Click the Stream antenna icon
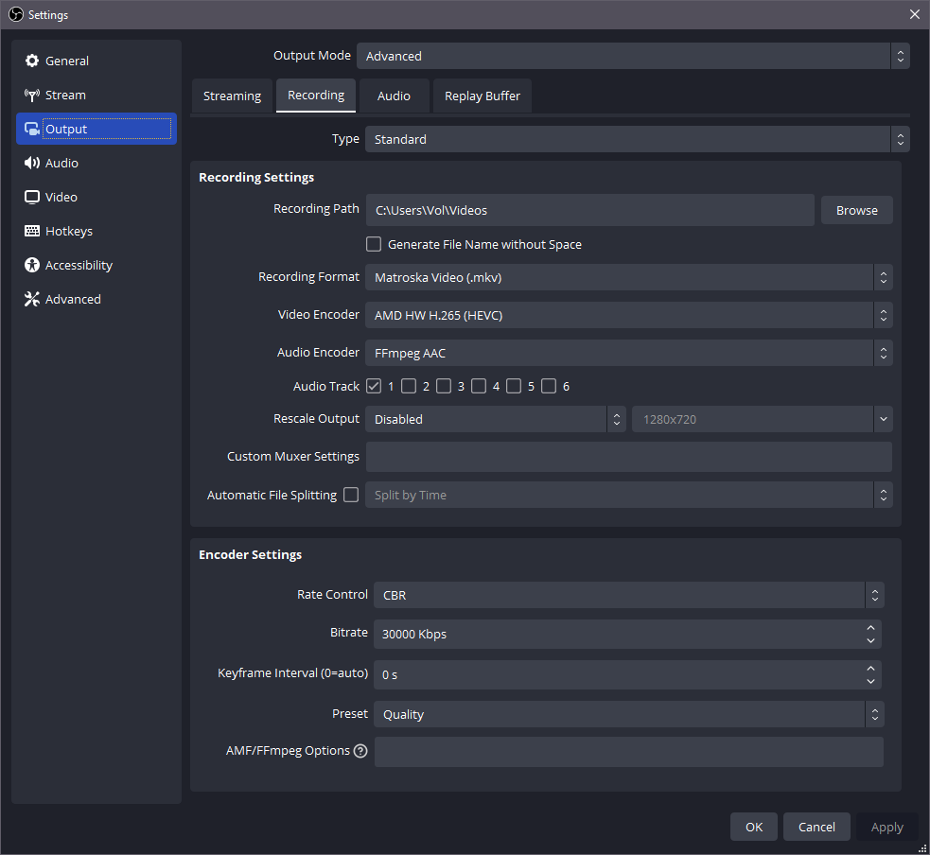Screen dimensions: 930x855 (x=32, y=95)
